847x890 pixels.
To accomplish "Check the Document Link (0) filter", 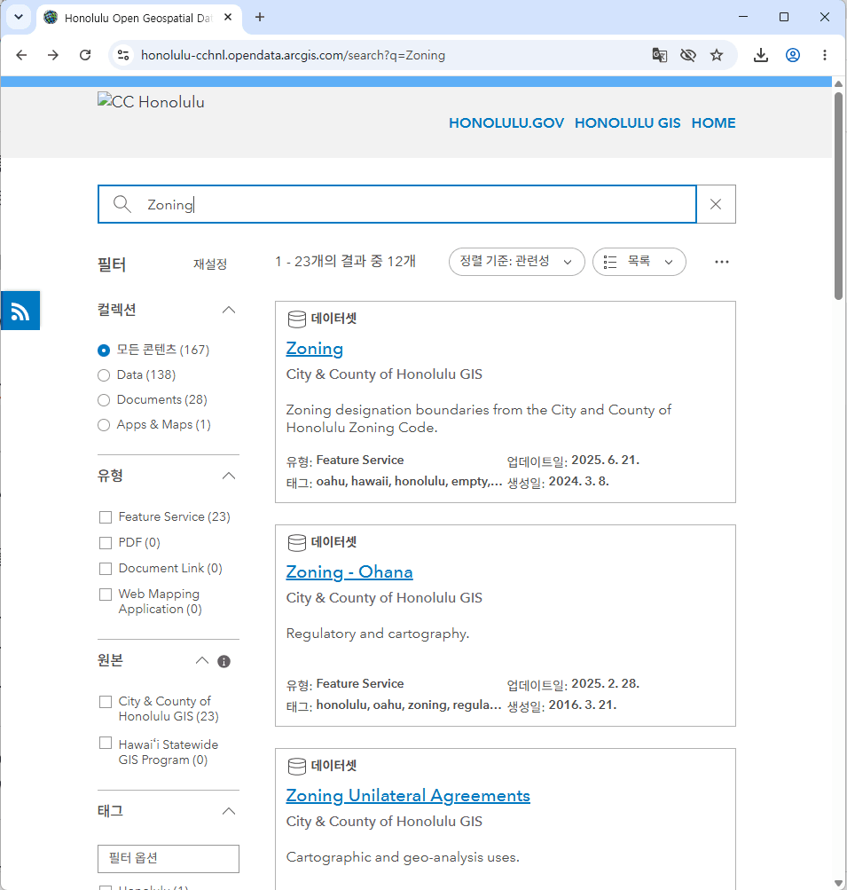I will coord(106,568).
